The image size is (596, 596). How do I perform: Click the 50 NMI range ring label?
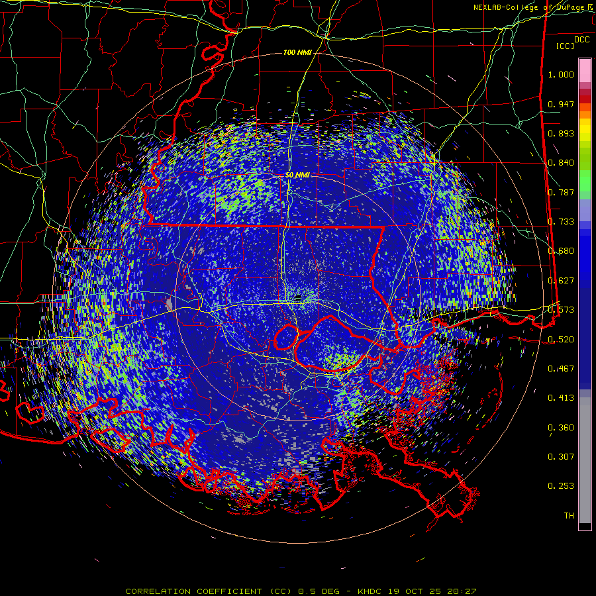tap(297, 175)
